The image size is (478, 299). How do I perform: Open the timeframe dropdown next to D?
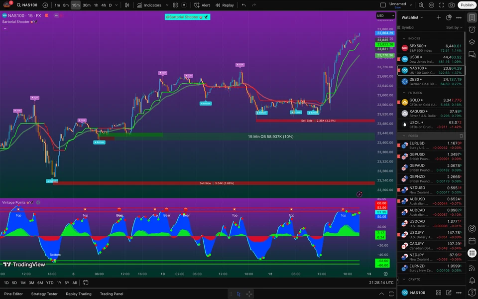point(117,5)
